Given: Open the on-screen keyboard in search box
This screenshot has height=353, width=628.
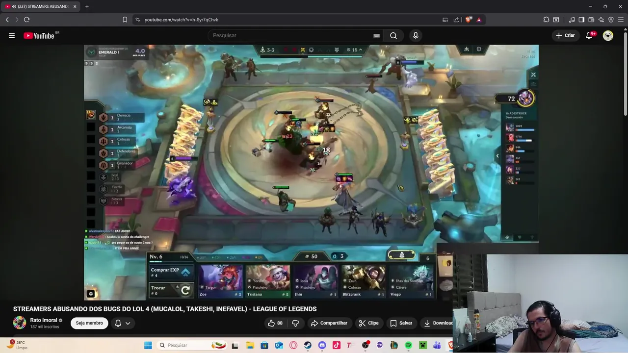Looking at the screenshot, I should 376,35.
